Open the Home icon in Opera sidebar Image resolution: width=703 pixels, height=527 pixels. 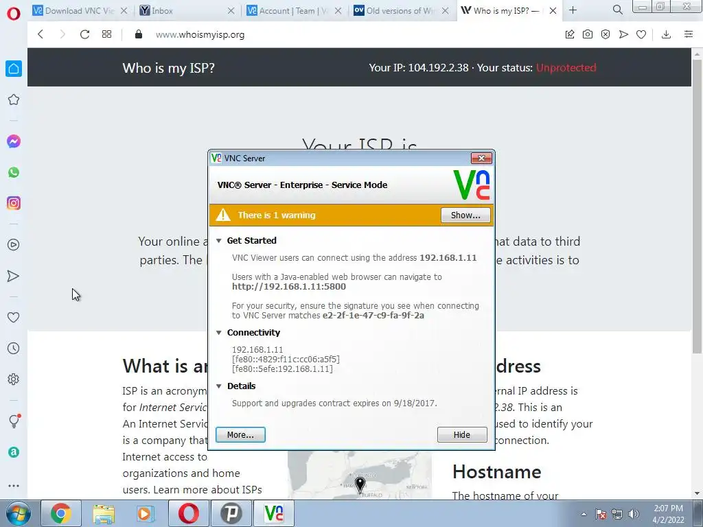pyautogui.click(x=14, y=69)
